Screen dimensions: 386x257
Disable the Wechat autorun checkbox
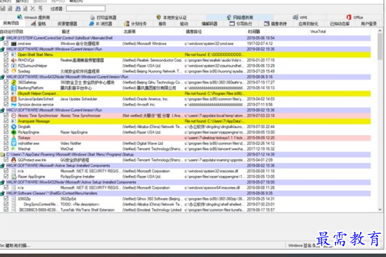pos(6,148)
